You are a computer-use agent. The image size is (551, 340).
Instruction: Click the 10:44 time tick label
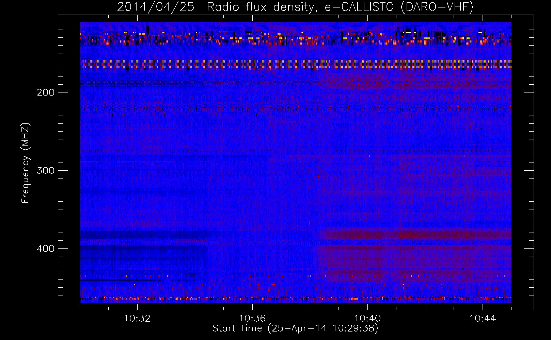(x=483, y=319)
